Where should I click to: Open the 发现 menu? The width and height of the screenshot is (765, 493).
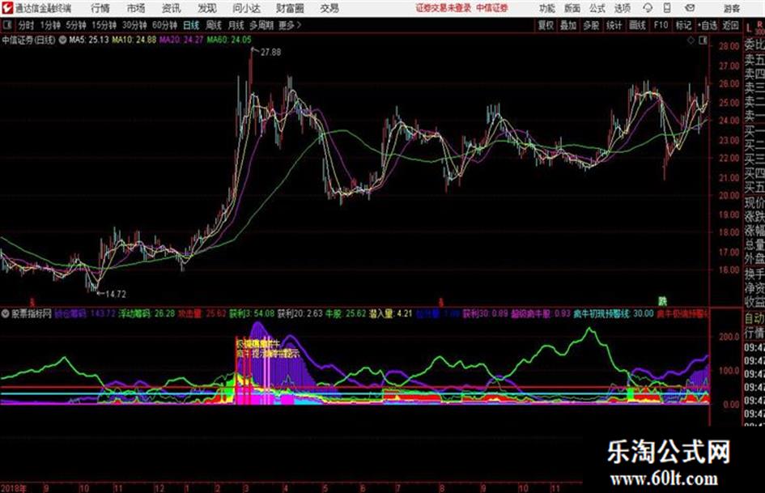click(x=207, y=8)
